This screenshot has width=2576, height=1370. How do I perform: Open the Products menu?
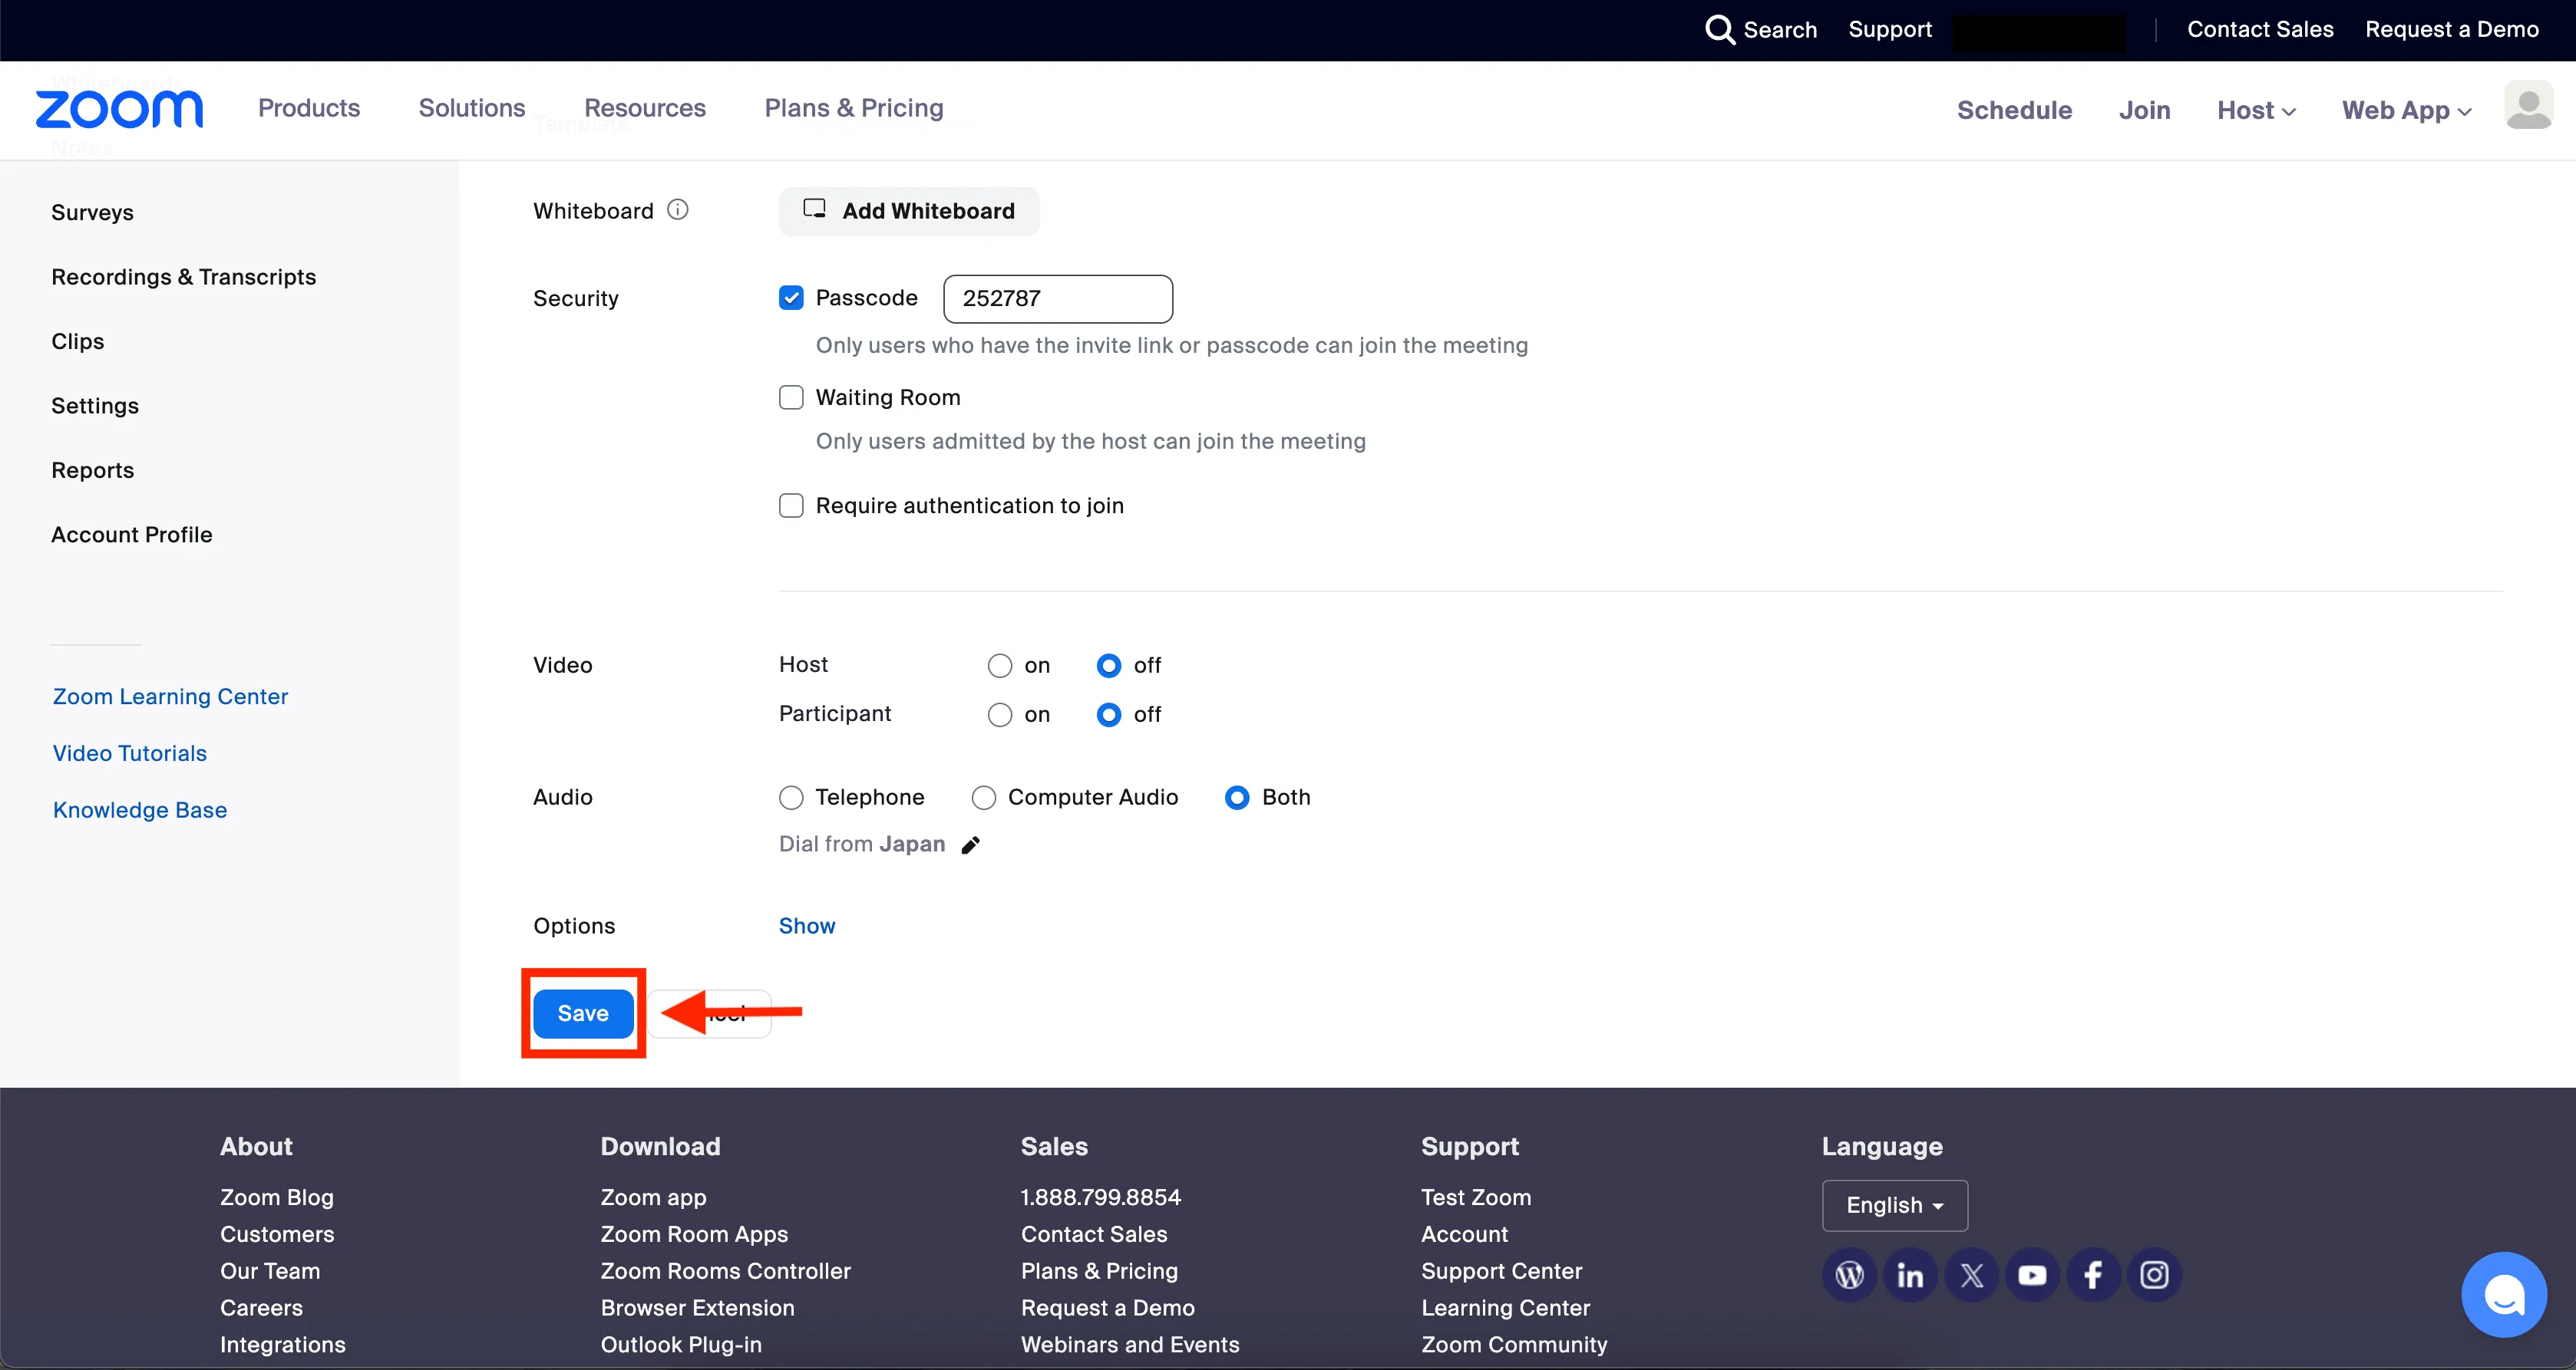tap(309, 108)
